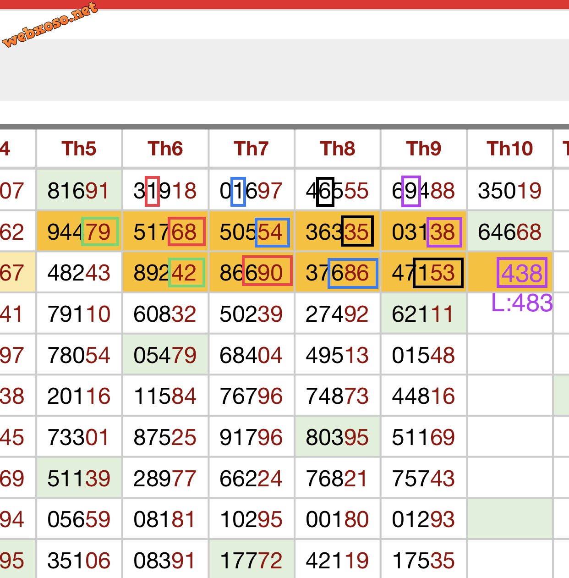Click the cell showing 05479
The height and width of the screenshot is (578, 569).
165,355
